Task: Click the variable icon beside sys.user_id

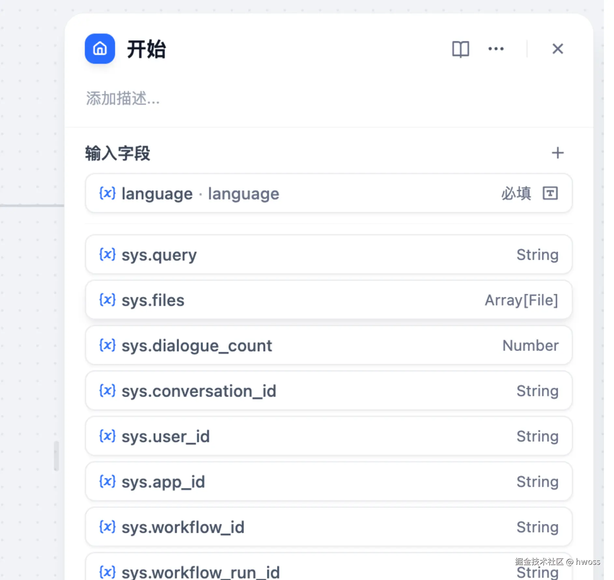Action: pyautogui.click(x=107, y=436)
